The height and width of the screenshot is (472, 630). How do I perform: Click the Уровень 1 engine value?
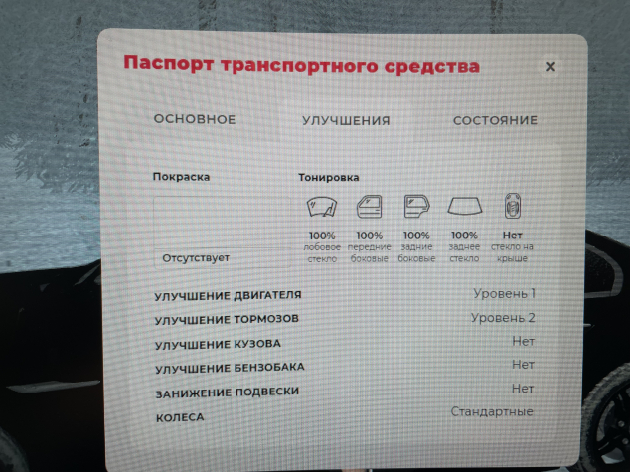coord(504,294)
